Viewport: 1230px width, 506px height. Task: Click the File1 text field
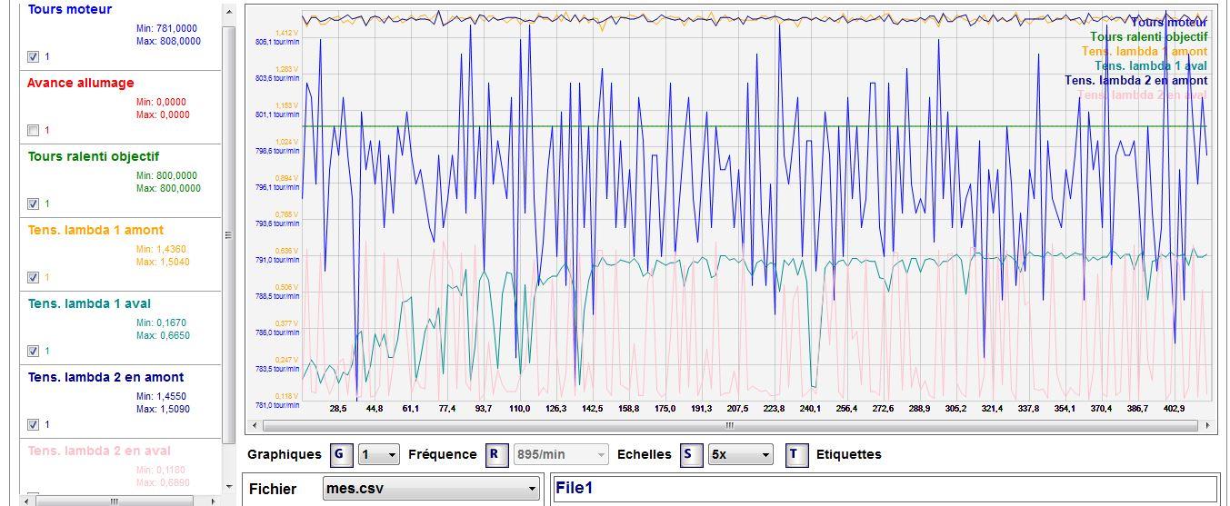(x=884, y=489)
